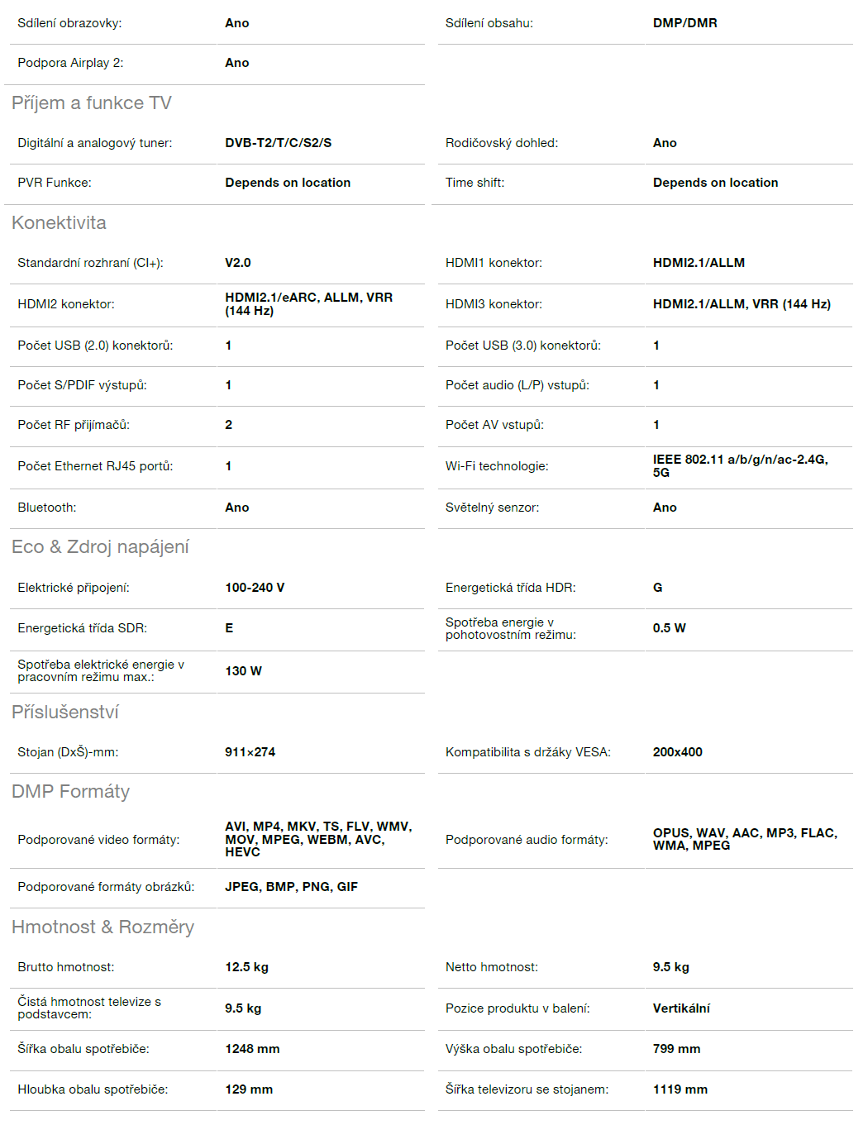
Task: Select the Brutto hmotnost value 12.5 kg
Action: click(x=246, y=967)
